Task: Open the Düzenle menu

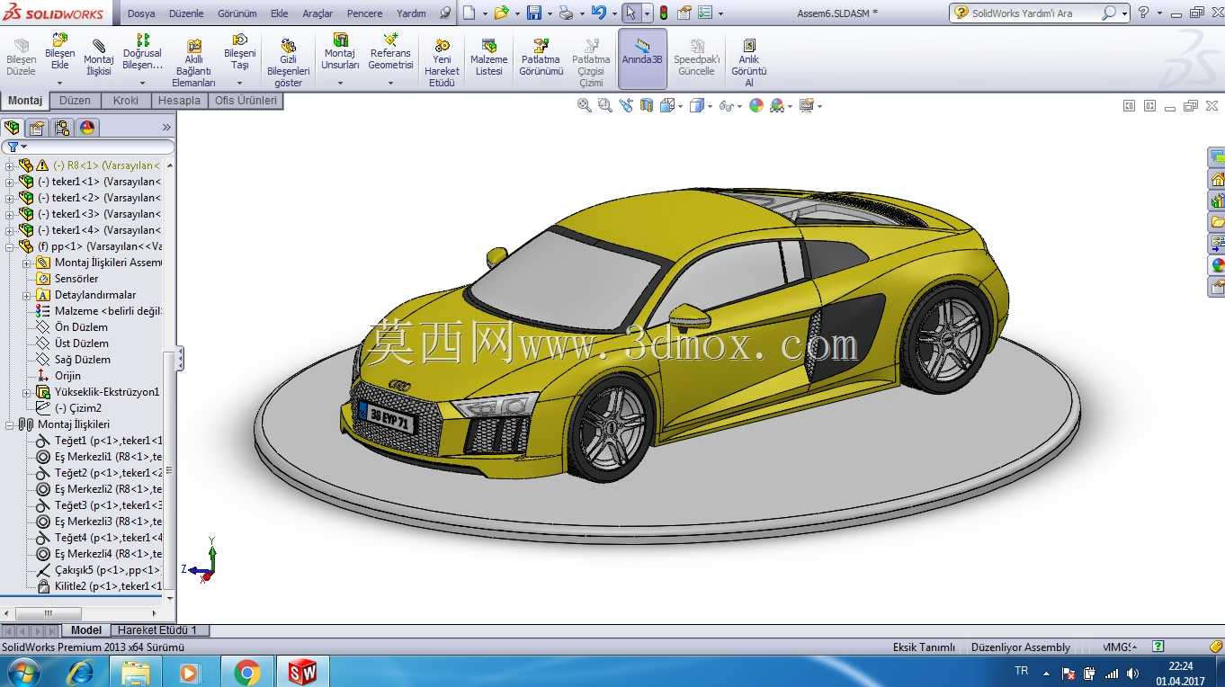Action: (x=186, y=13)
